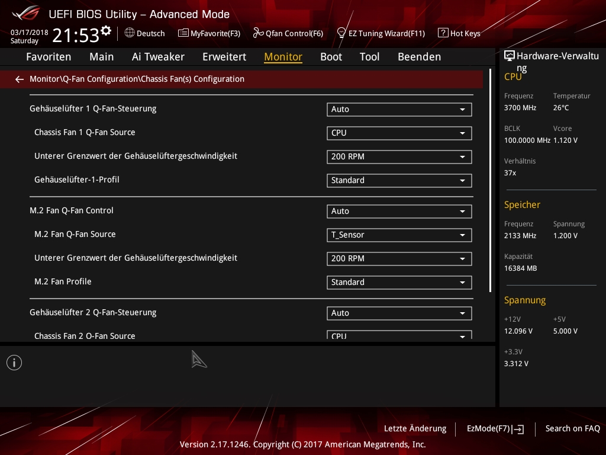This screenshot has width=606, height=455.
Task: Open Gehäuselüfter 1 Q-Fan-Steuerung dropdown
Action: click(399, 110)
